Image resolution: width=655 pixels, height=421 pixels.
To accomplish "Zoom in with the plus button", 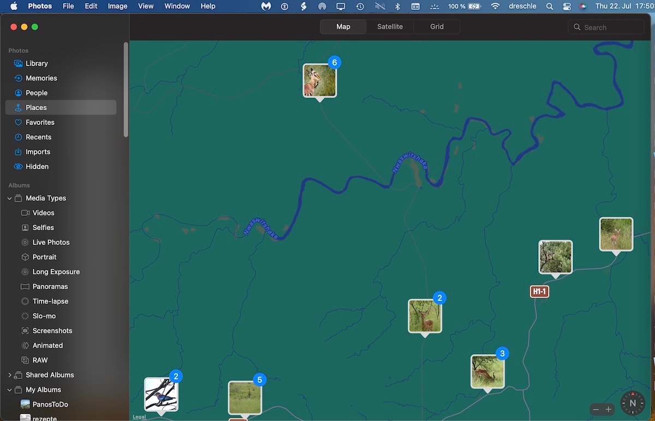I will coord(609,409).
